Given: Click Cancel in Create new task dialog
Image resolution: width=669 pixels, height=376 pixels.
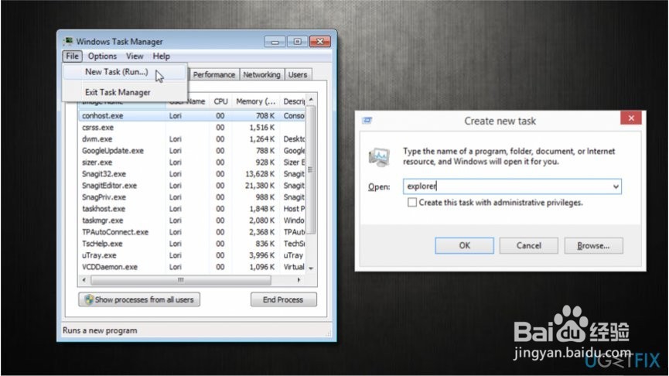Looking at the screenshot, I should pyautogui.click(x=529, y=245).
